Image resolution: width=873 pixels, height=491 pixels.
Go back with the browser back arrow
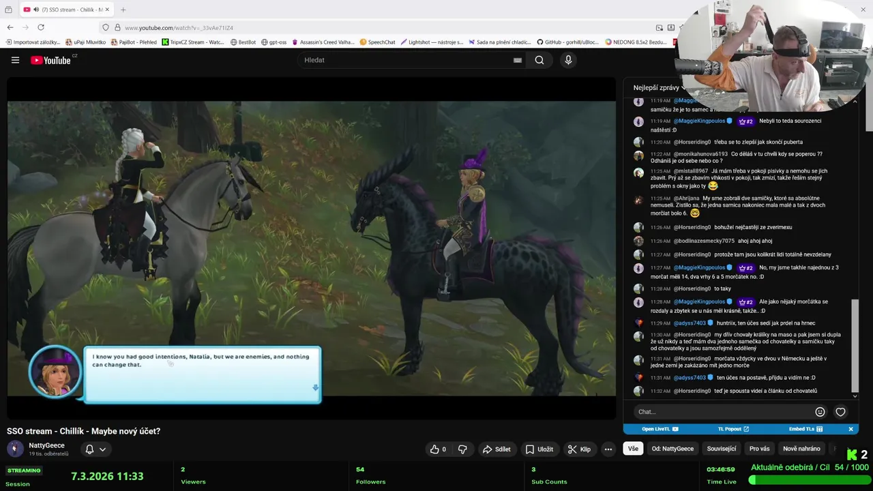[x=10, y=27]
